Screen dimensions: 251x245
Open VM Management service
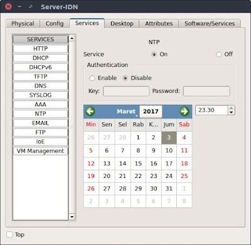point(41,151)
